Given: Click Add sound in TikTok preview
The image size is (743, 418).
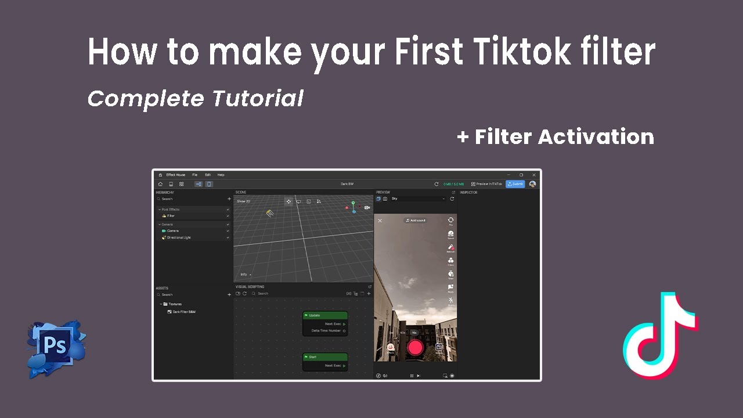Looking at the screenshot, I should coord(416,221).
